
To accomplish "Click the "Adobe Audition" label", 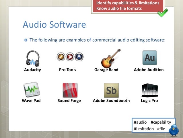I will 149,70.
